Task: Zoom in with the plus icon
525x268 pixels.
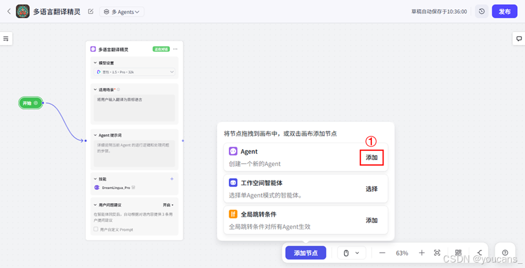Action: click(422, 253)
